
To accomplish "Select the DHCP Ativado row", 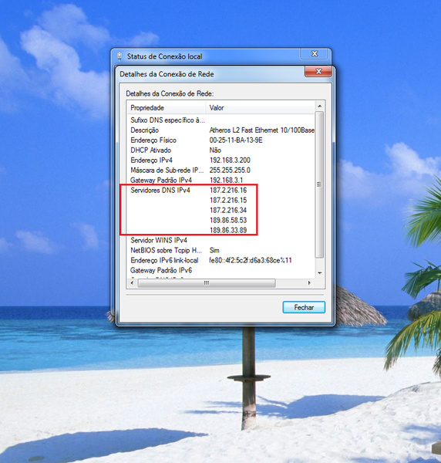I will point(221,150).
